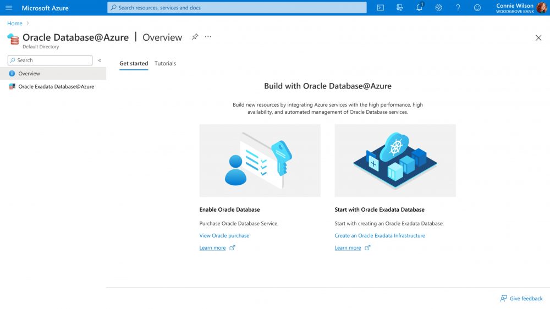
Task: Open the notifications bell
Action: click(419, 8)
